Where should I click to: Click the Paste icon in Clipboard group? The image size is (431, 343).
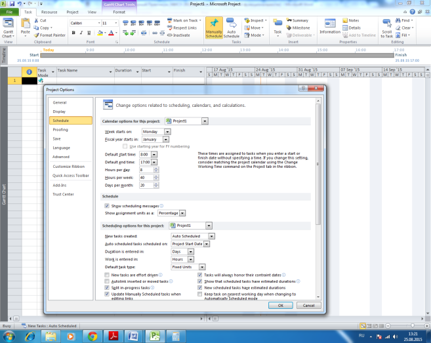(x=26, y=24)
